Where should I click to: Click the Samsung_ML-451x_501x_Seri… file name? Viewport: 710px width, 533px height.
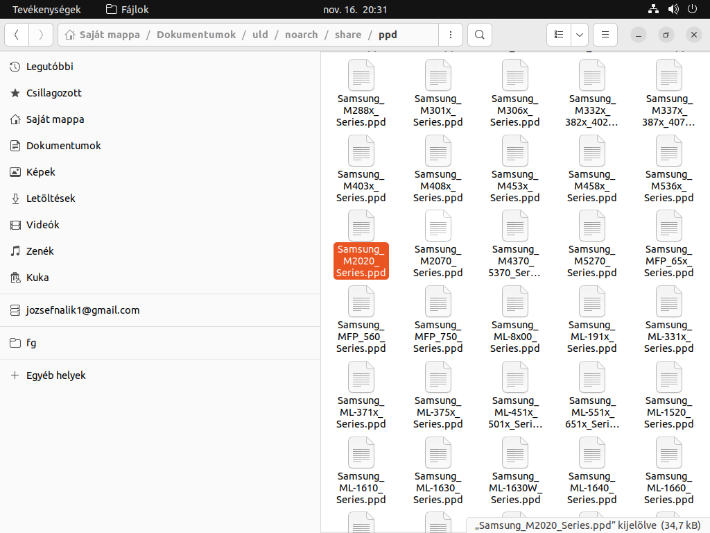(x=515, y=412)
